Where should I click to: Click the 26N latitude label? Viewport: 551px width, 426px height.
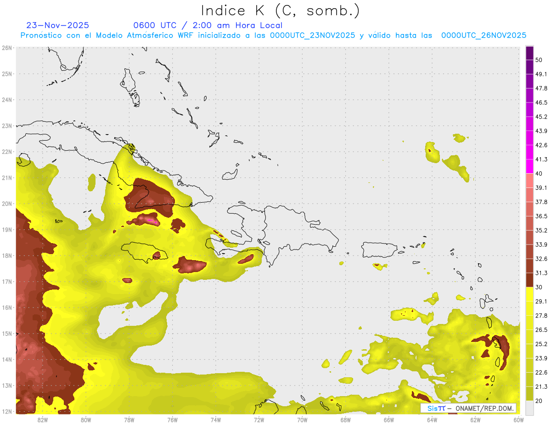coord(7,48)
